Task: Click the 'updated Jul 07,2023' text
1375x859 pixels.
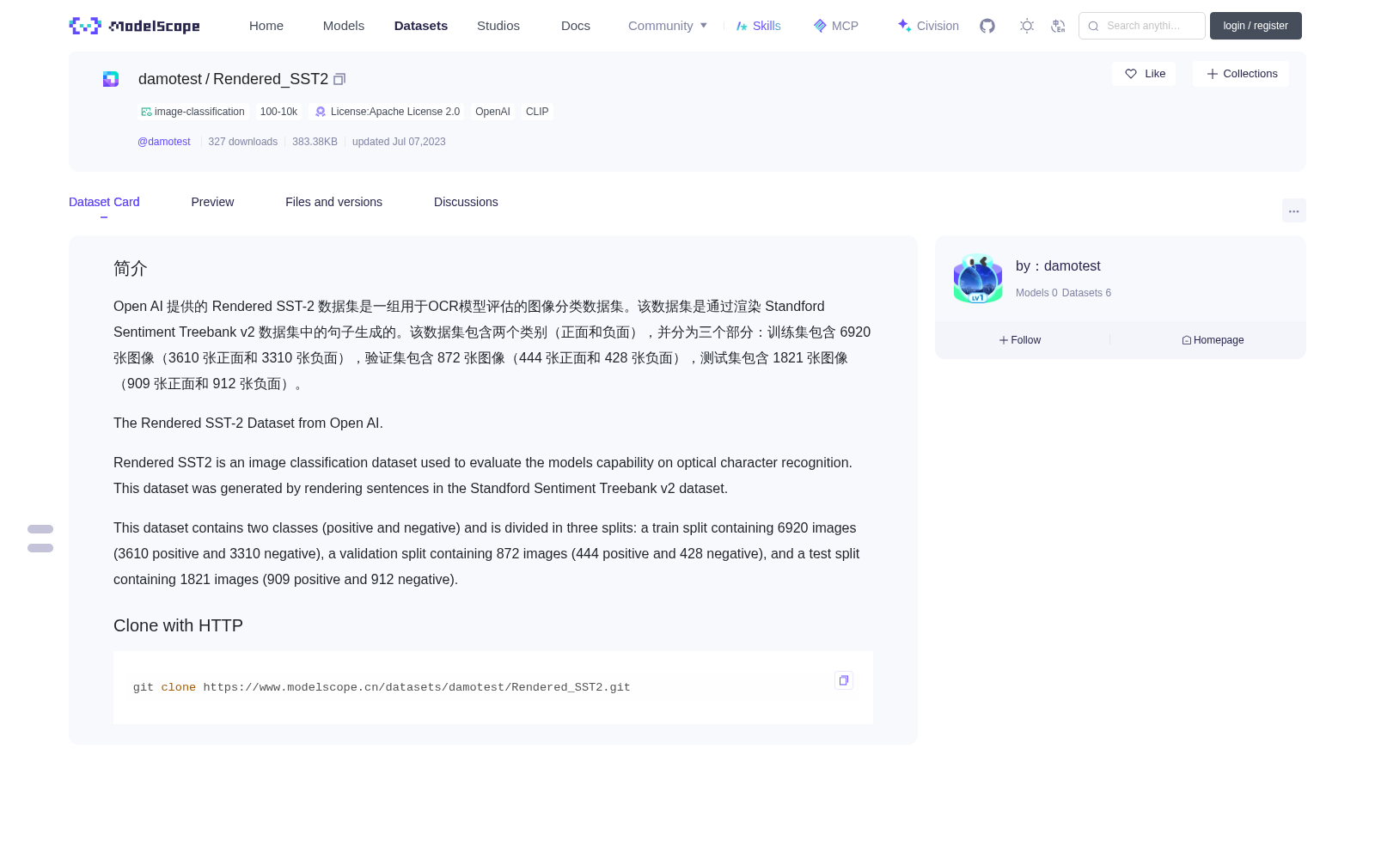Action: 399,142
